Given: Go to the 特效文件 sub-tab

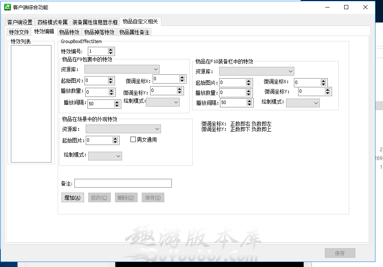Looking at the screenshot, I should click(19, 32).
